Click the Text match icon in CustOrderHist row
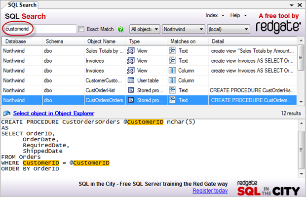This screenshot has width=306, height=197. [172, 90]
